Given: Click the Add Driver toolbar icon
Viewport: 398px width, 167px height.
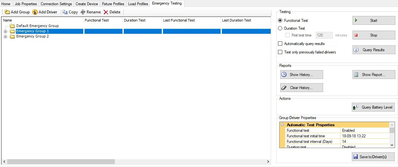Looking at the screenshot, I should (x=35, y=12).
